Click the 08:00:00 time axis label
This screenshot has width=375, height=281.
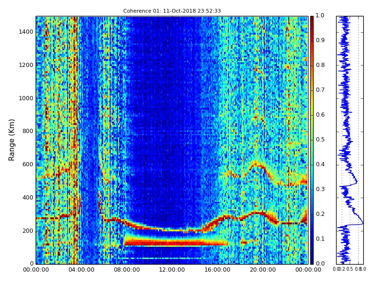click(127, 270)
